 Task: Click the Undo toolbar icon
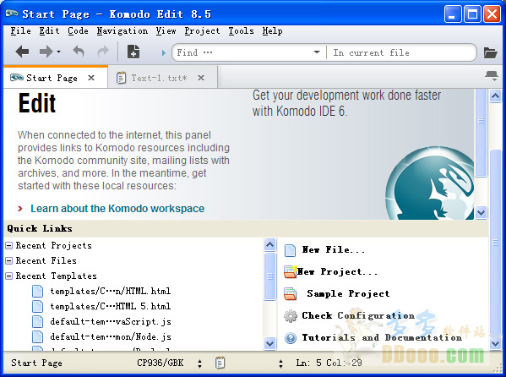pos(79,52)
